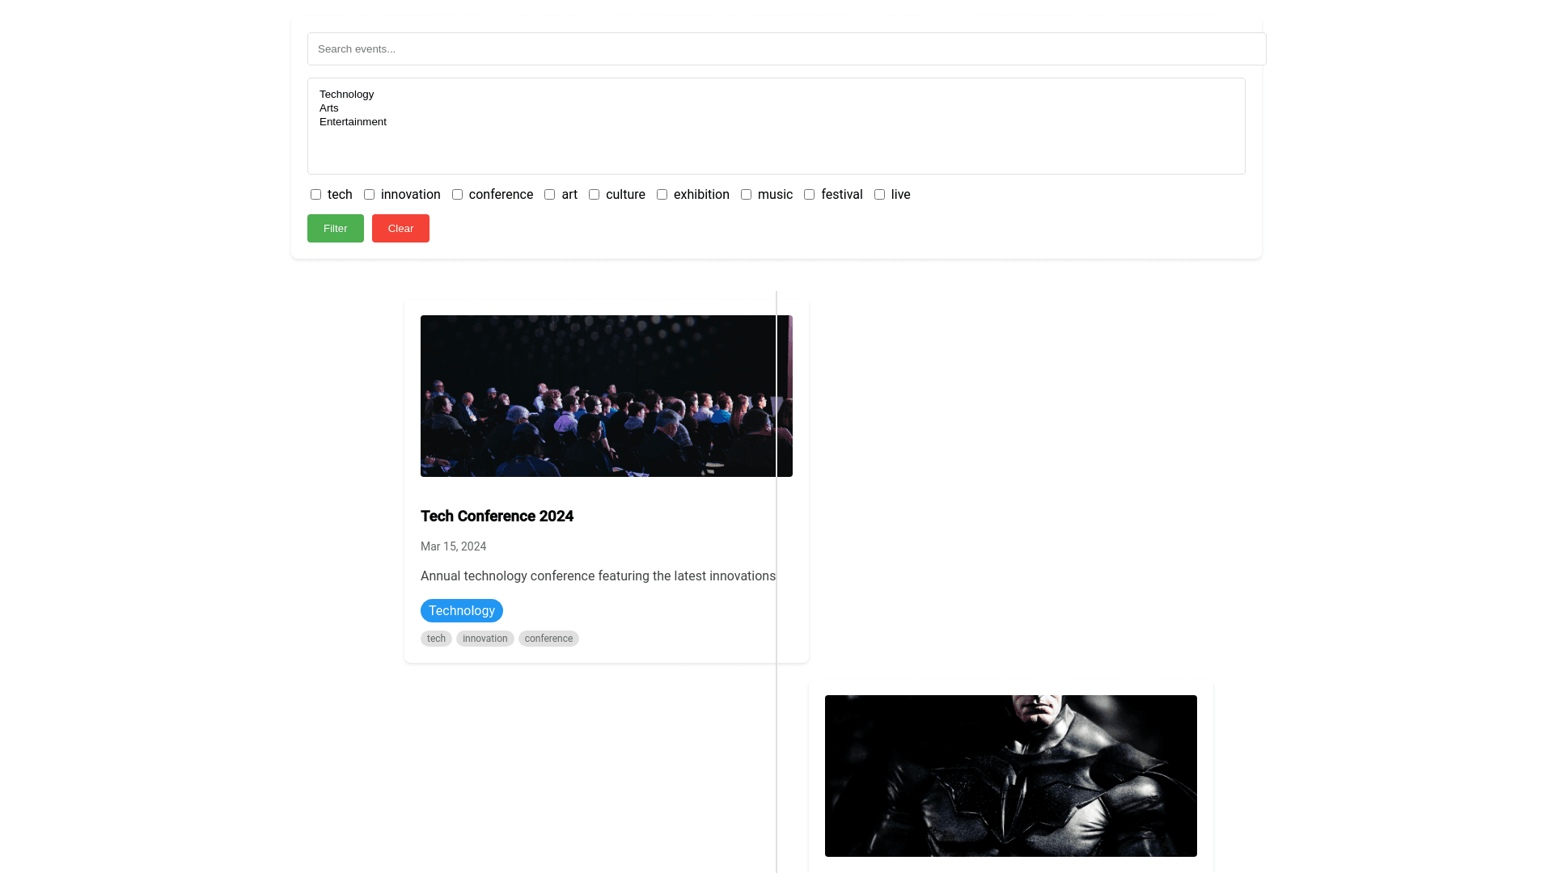Enable the innovation checkbox filter
This screenshot has height=873, width=1553.
click(370, 195)
